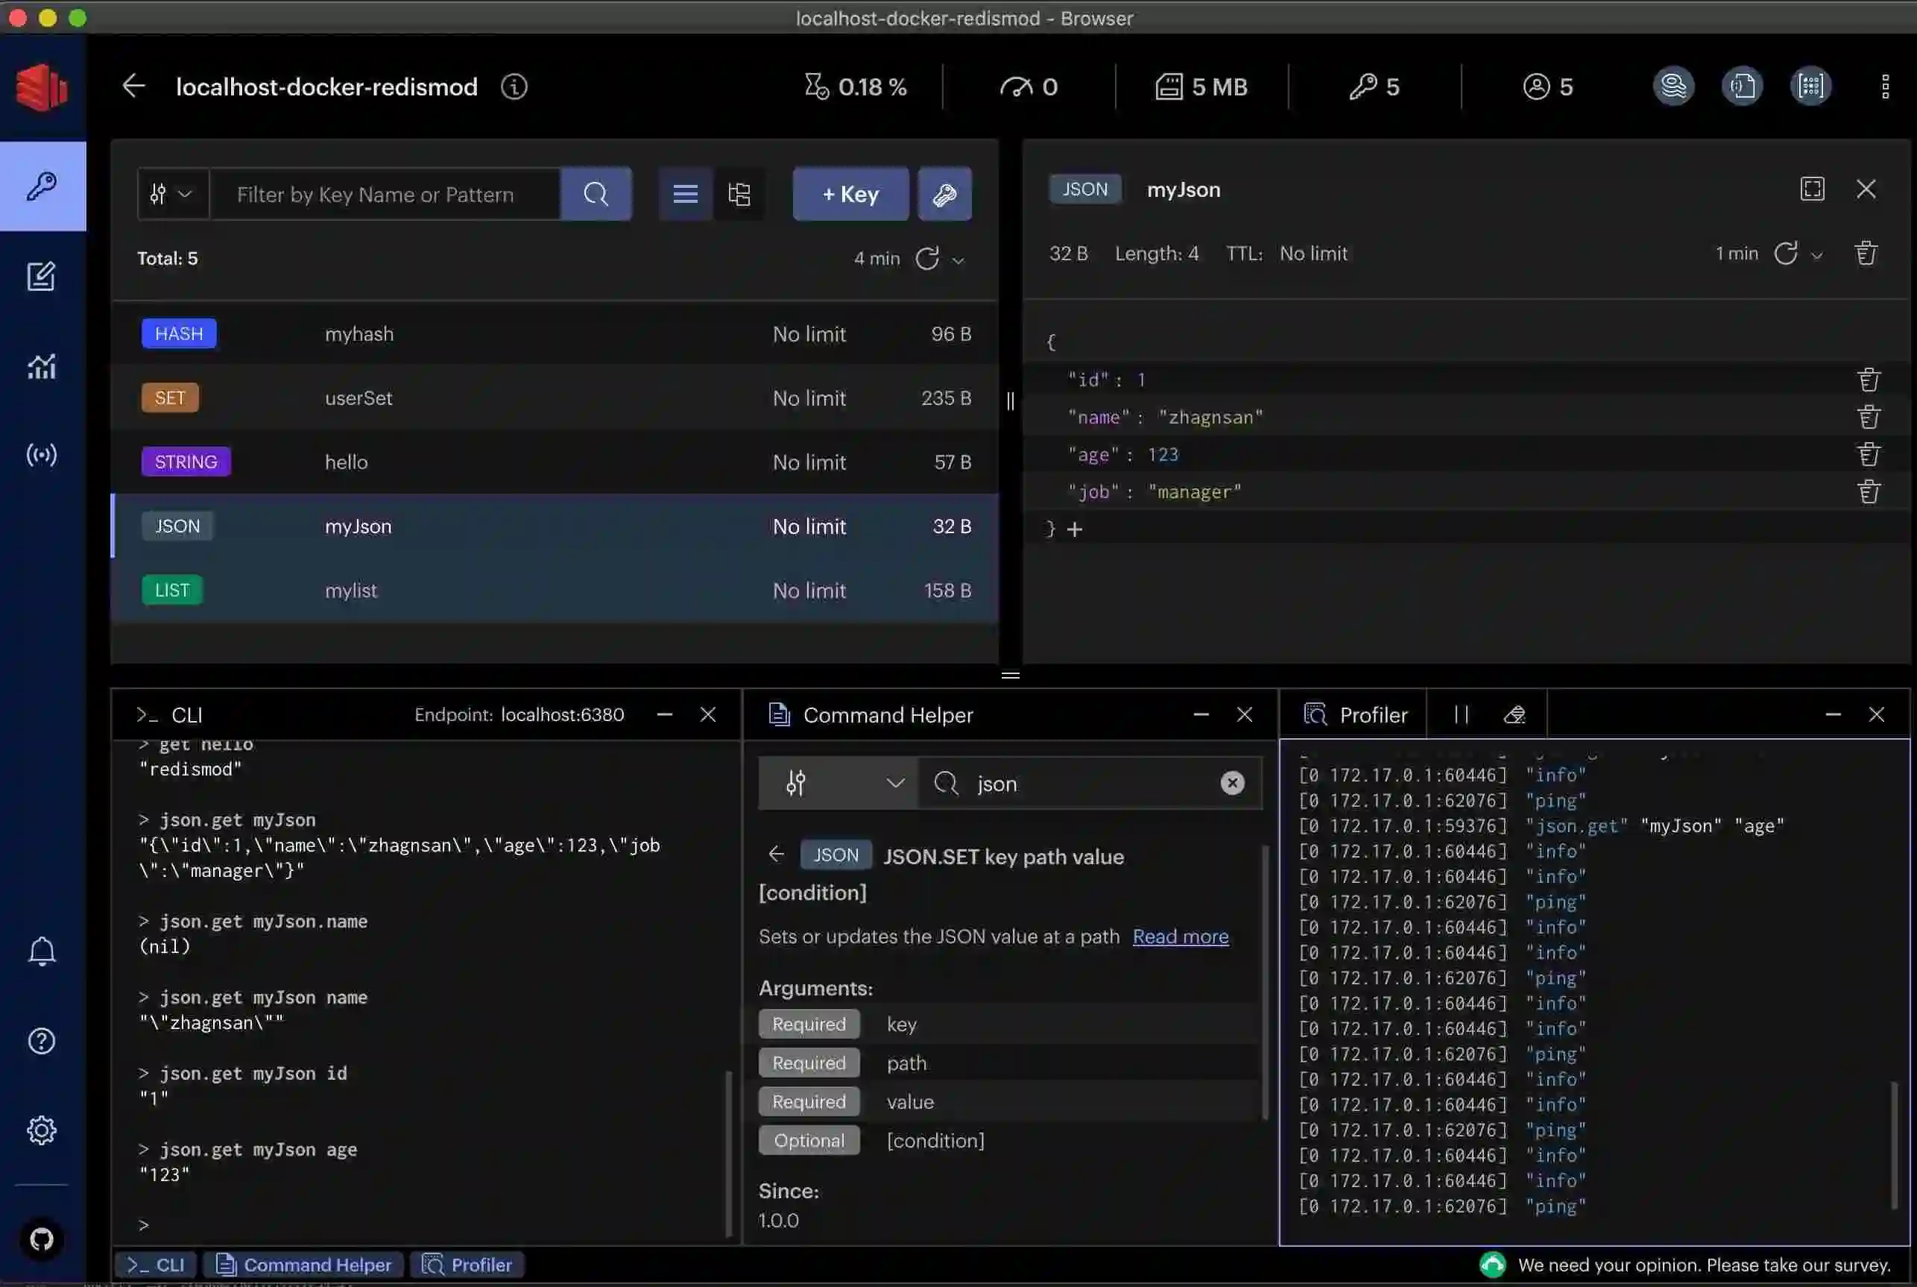Expand the CLI endpoint options dropdown

(561, 714)
